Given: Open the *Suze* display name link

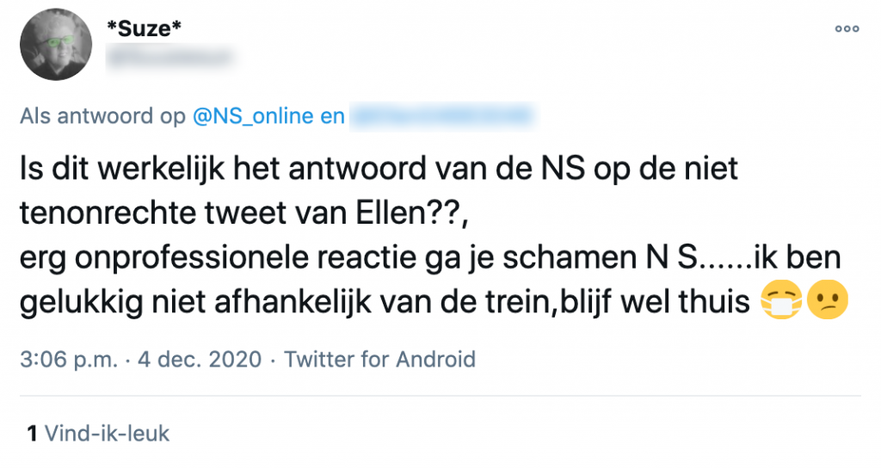Looking at the screenshot, I should pyautogui.click(x=145, y=30).
